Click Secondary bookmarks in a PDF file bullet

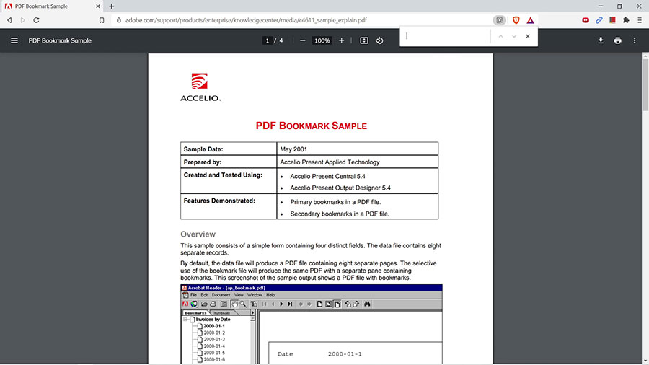click(340, 214)
